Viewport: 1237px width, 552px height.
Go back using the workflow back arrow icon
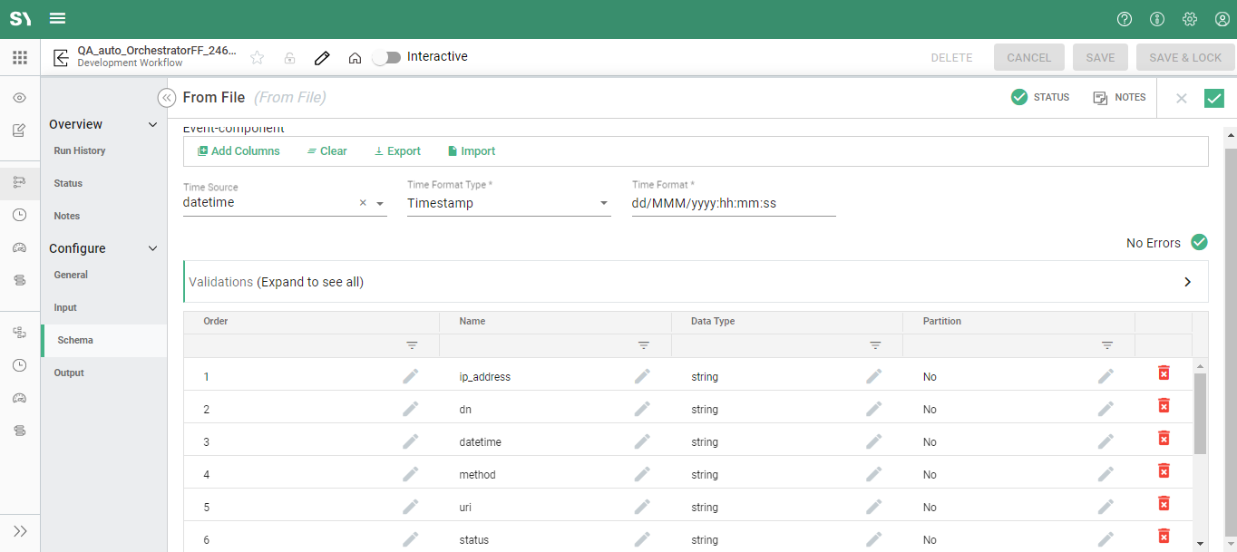(x=62, y=58)
